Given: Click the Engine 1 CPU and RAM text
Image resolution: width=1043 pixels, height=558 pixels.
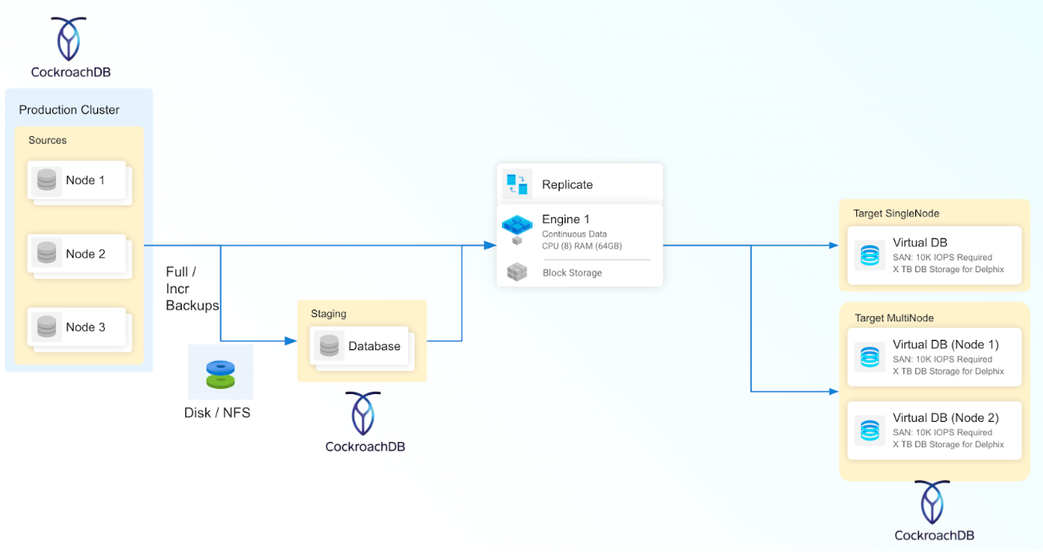Looking at the screenshot, I should (x=582, y=246).
